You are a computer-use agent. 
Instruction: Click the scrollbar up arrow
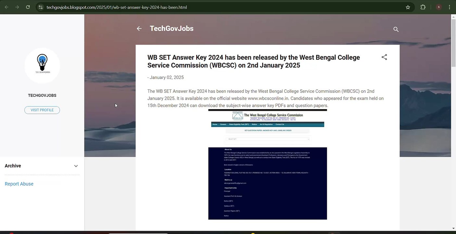point(453,17)
